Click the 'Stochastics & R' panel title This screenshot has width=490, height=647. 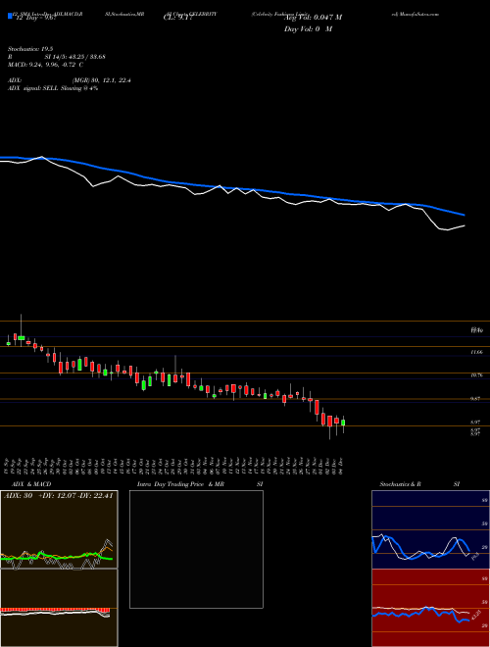tap(401, 484)
